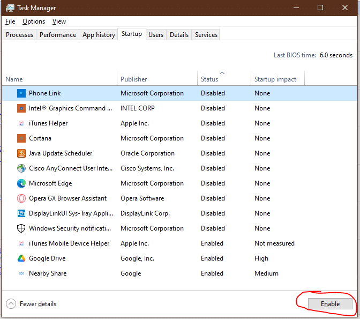Select Cisco AnyConnect User Inte... row name

71,168
